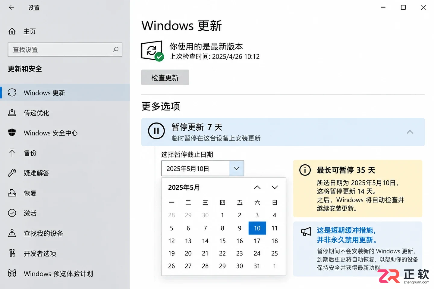Select May 5 in the calendar
434x289 pixels.
click(171, 228)
